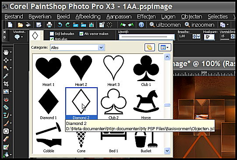Click the file locations folder button
Screen dimensions: 237x160
coord(150,47)
